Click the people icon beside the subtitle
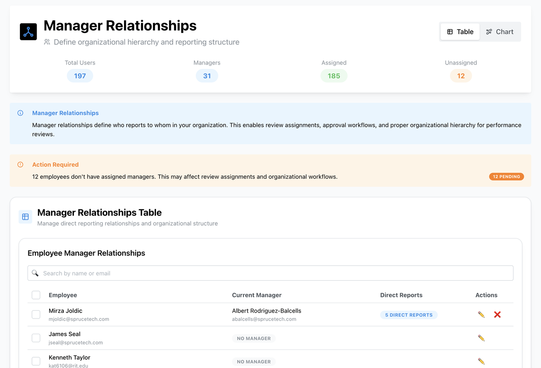Screen dimensions: 541x368 point(47,42)
